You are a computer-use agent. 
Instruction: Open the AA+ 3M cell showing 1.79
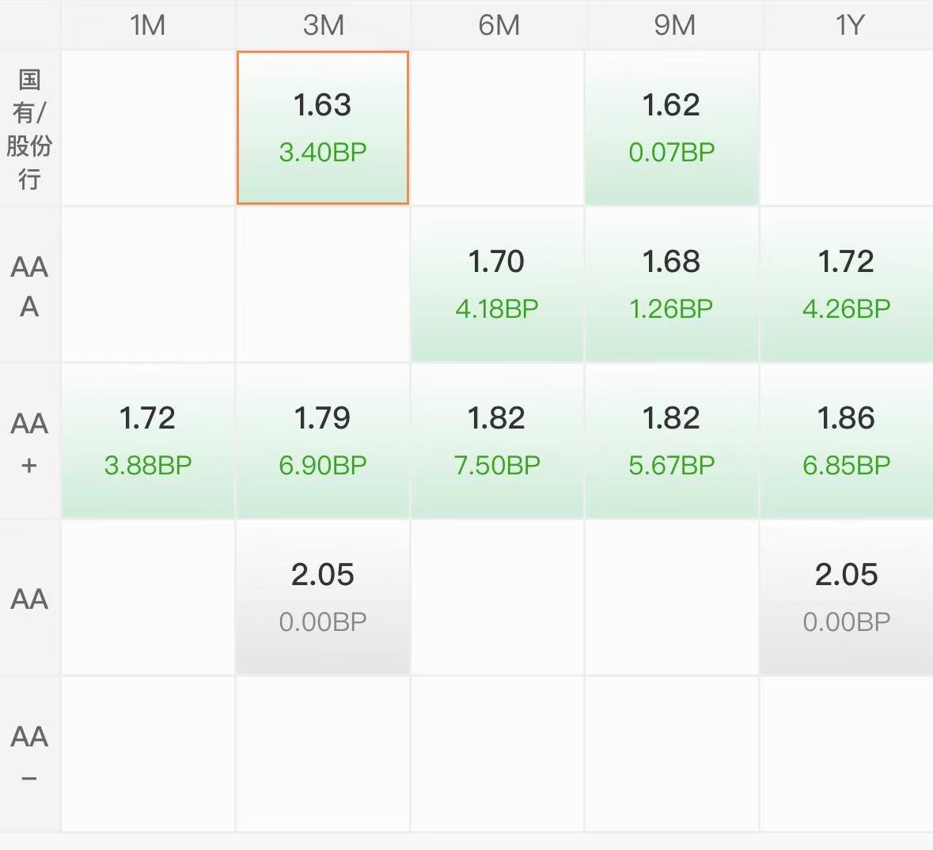[x=323, y=440]
